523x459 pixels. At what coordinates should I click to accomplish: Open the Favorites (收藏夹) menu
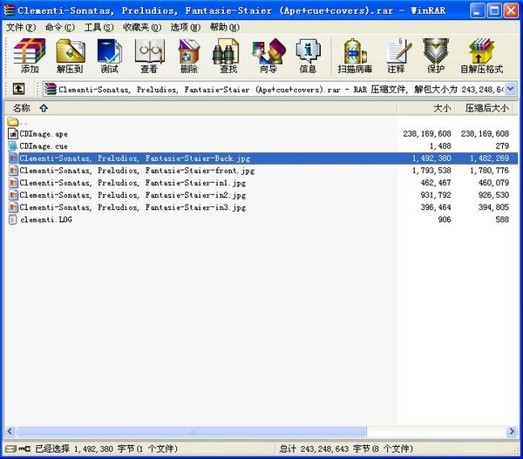142,27
